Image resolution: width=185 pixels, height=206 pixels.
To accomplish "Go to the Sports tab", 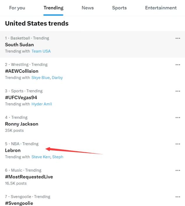I will click(x=119, y=8).
